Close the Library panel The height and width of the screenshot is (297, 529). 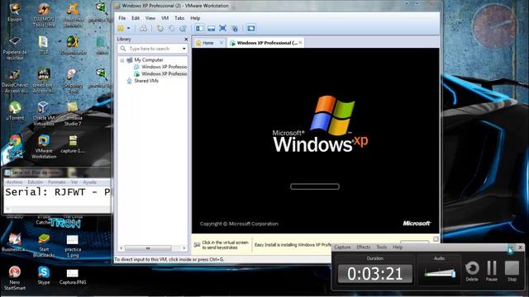pos(186,39)
